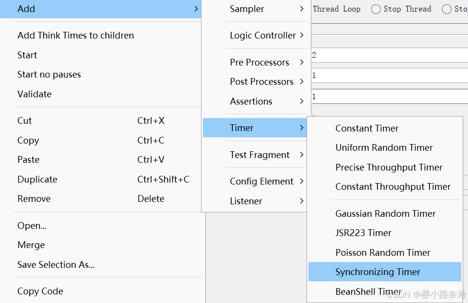Select the Thread Loop radio option
468x303 pixels.
click(336, 9)
